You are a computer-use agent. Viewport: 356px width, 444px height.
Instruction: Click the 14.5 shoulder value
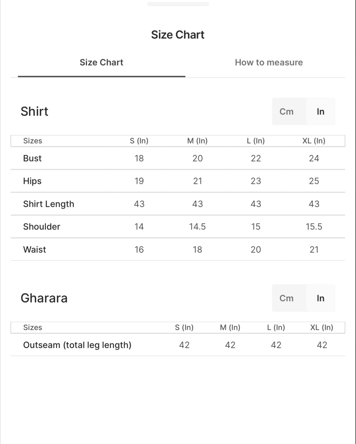point(197,227)
